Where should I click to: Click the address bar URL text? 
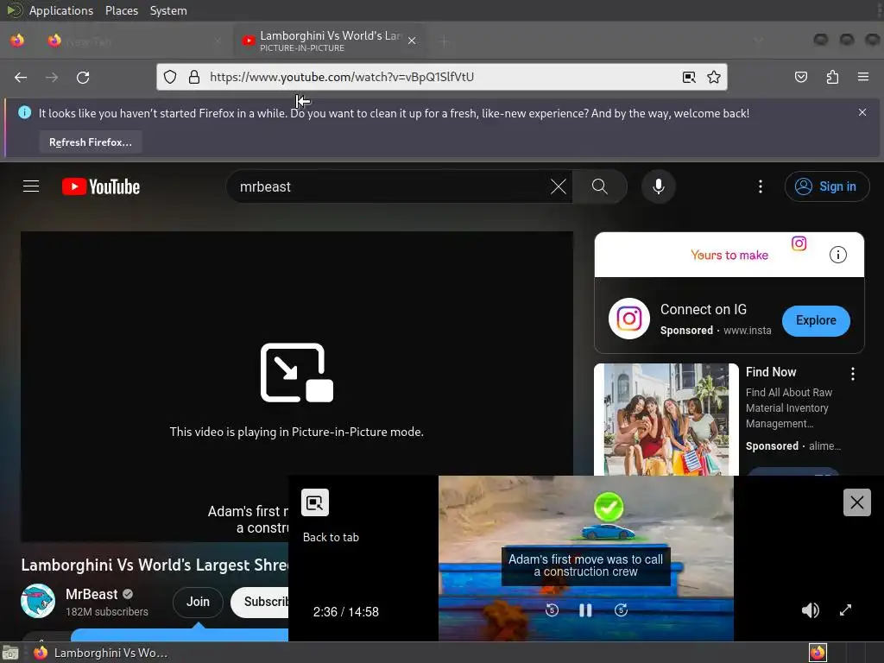click(342, 77)
